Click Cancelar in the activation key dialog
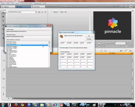Screen dimensions: 135x107 click(89, 39)
